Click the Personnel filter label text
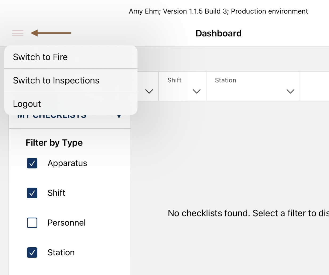 pyautogui.click(x=67, y=223)
